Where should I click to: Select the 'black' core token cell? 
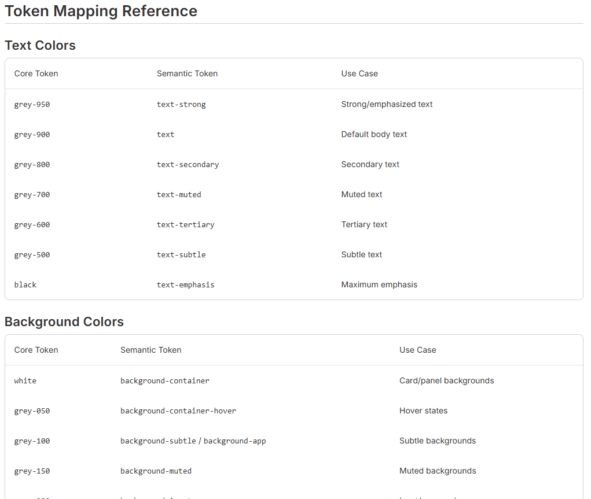point(25,284)
